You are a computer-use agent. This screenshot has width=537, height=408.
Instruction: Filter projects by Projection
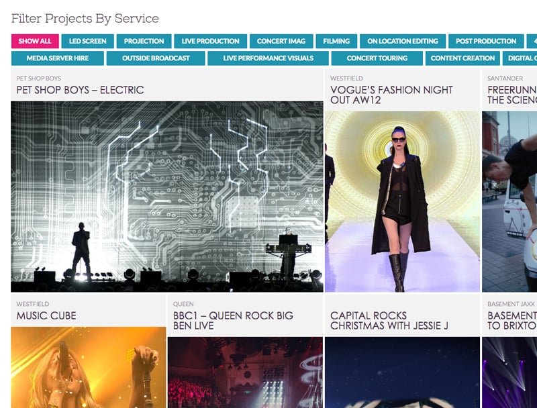click(x=144, y=42)
